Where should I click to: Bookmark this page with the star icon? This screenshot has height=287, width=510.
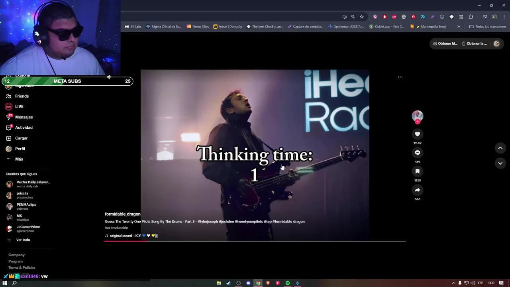coord(362,17)
